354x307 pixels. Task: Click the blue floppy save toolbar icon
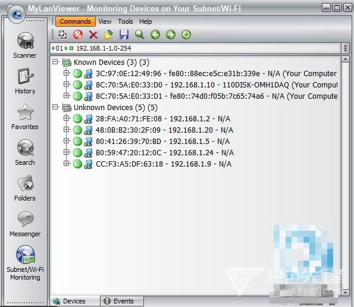coord(124,35)
